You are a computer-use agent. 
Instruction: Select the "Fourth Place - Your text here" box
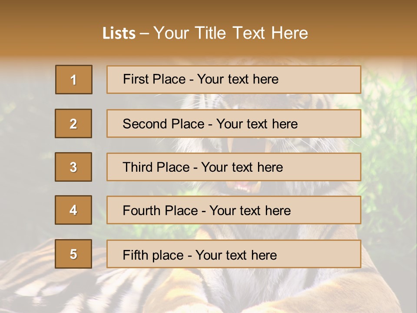234,210
